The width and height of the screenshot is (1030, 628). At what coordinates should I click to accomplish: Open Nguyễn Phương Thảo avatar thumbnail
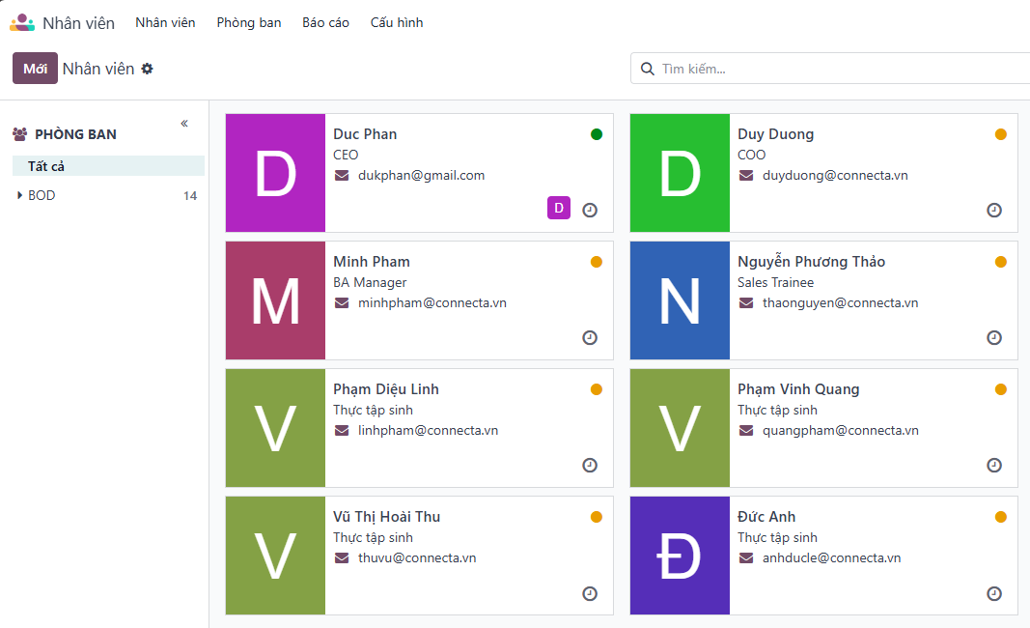680,300
